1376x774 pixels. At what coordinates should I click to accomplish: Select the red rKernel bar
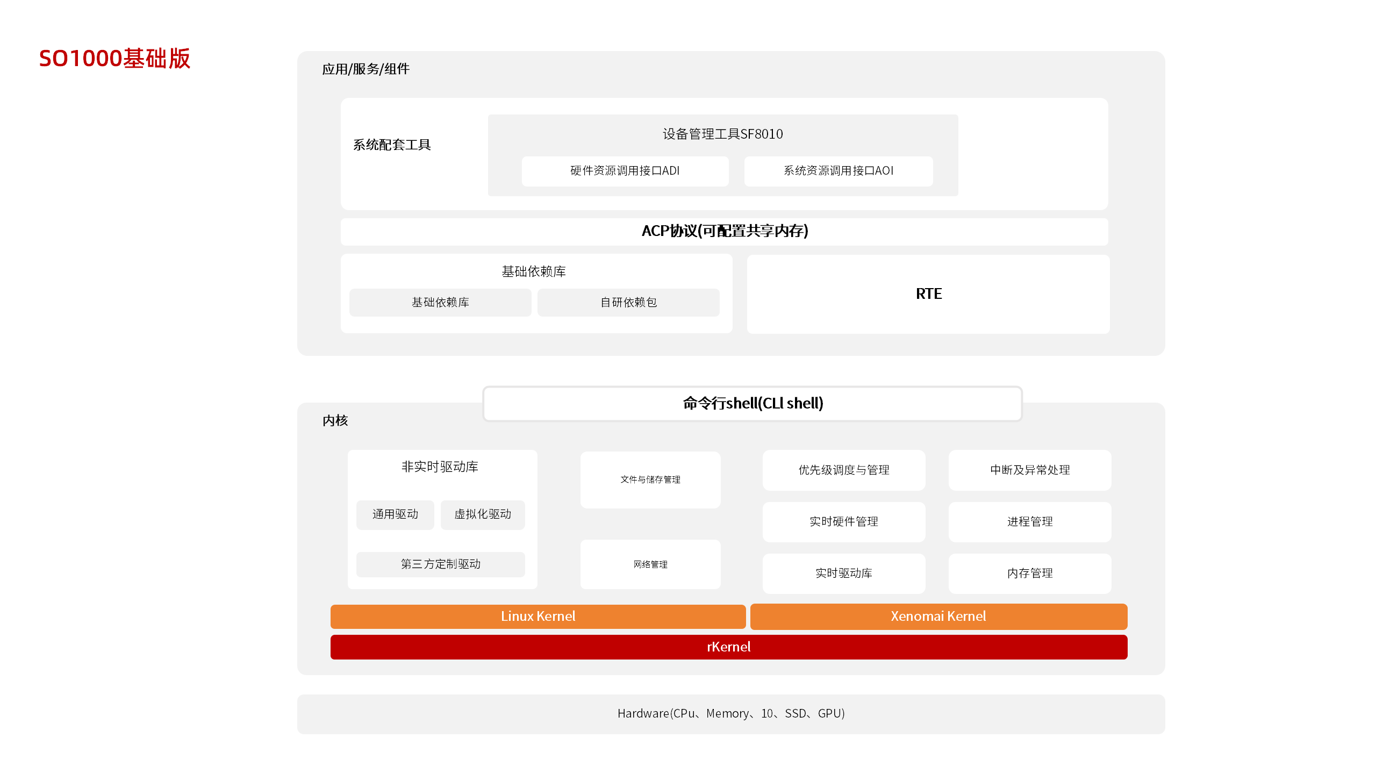click(x=728, y=647)
